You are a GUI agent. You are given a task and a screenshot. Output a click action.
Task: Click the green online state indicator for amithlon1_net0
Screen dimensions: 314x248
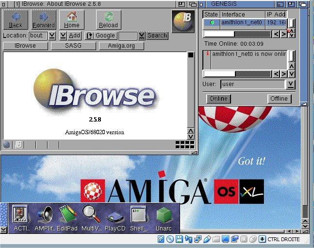(212, 22)
